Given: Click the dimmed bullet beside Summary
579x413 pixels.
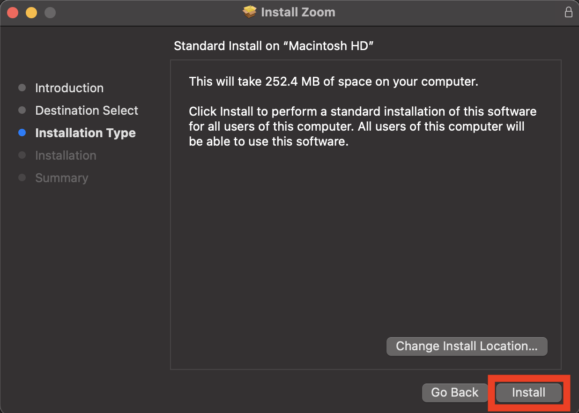Looking at the screenshot, I should (22, 178).
